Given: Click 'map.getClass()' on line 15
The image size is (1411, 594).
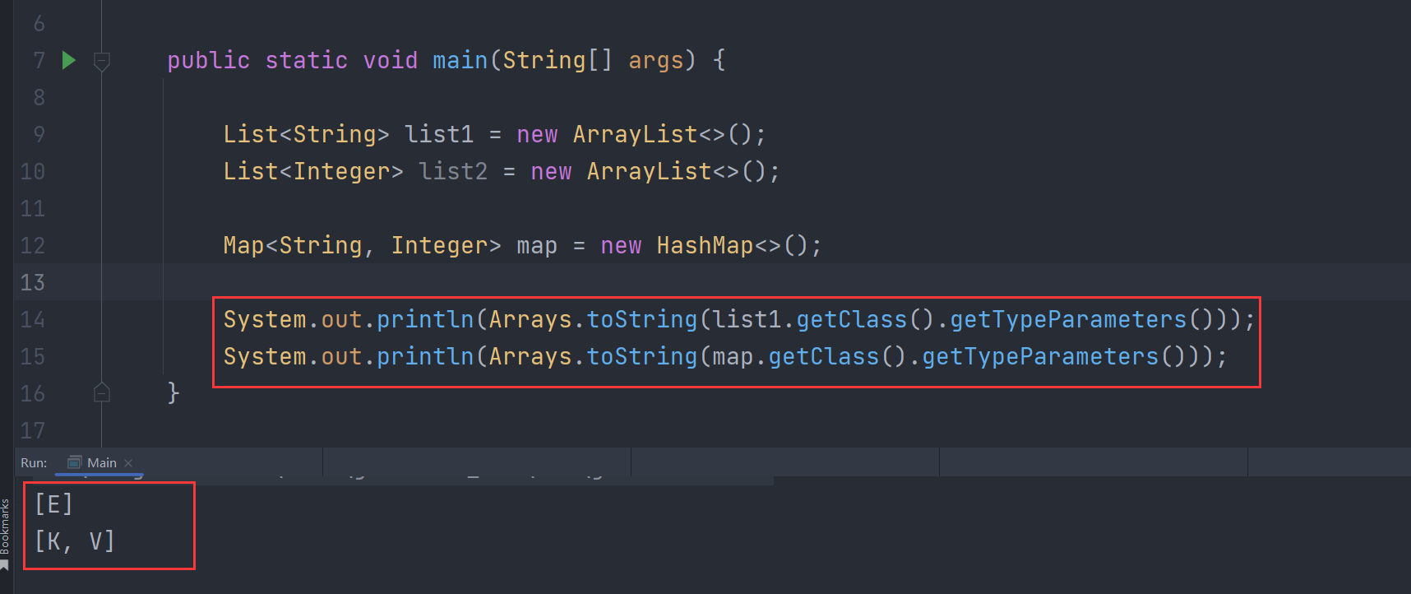Looking at the screenshot, I should [x=809, y=356].
